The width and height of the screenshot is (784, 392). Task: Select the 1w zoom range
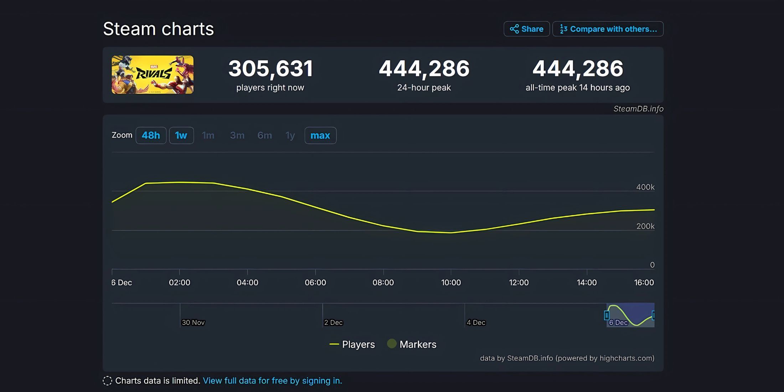[181, 135]
